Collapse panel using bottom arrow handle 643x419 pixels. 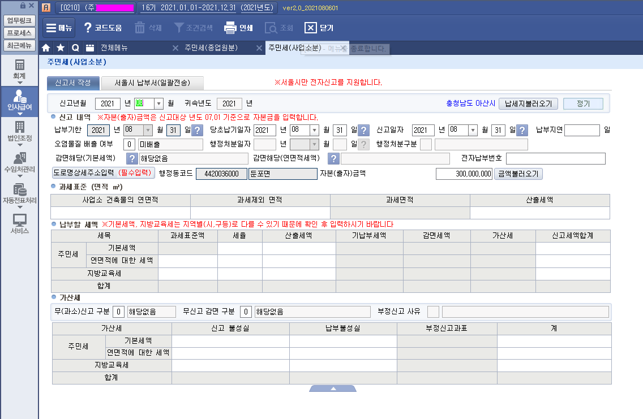pyautogui.click(x=333, y=388)
